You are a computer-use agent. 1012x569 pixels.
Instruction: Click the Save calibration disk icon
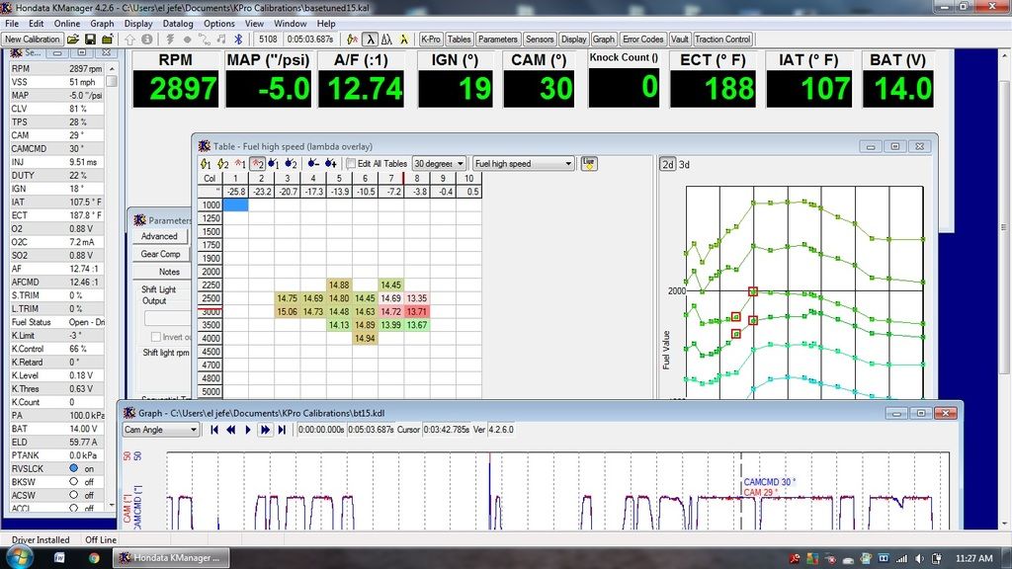(90, 40)
